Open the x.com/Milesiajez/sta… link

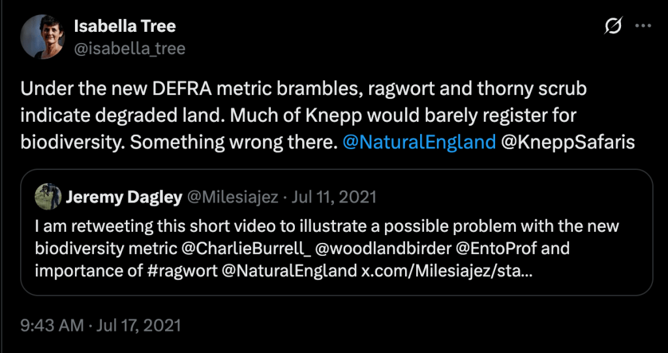click(x=447, y=270)
